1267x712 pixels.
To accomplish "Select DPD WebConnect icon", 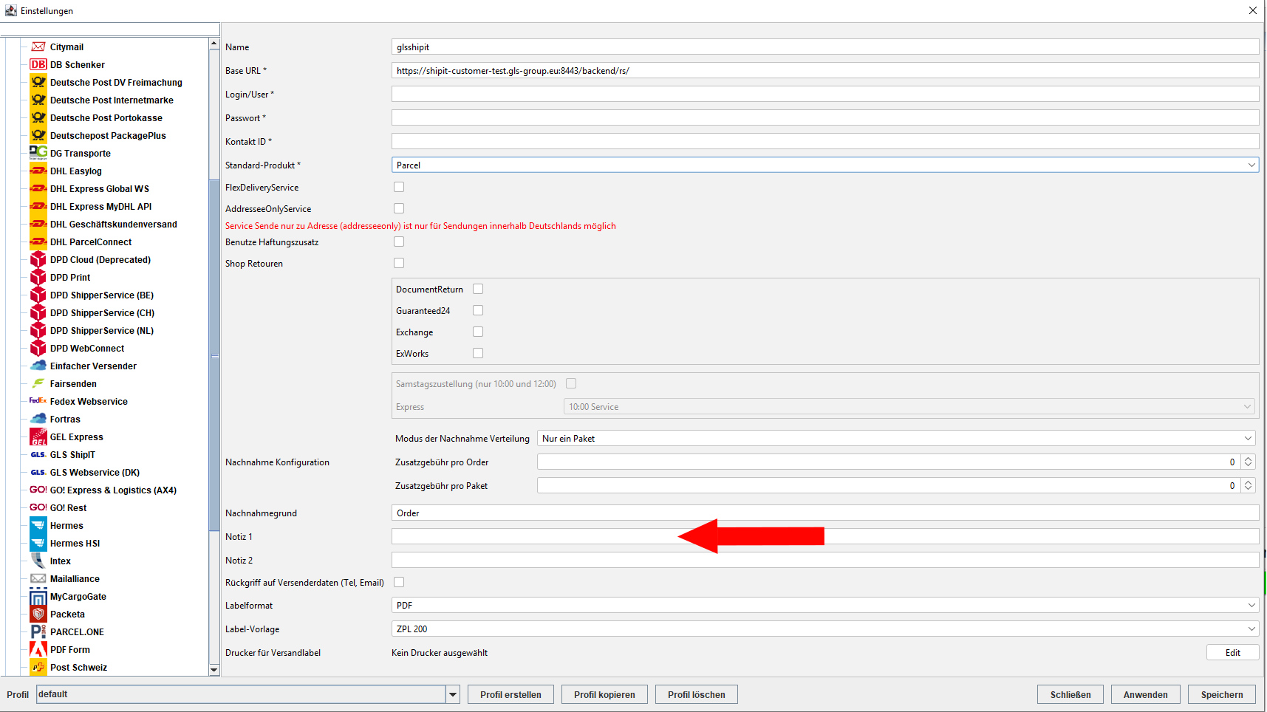I will [38, 348].
